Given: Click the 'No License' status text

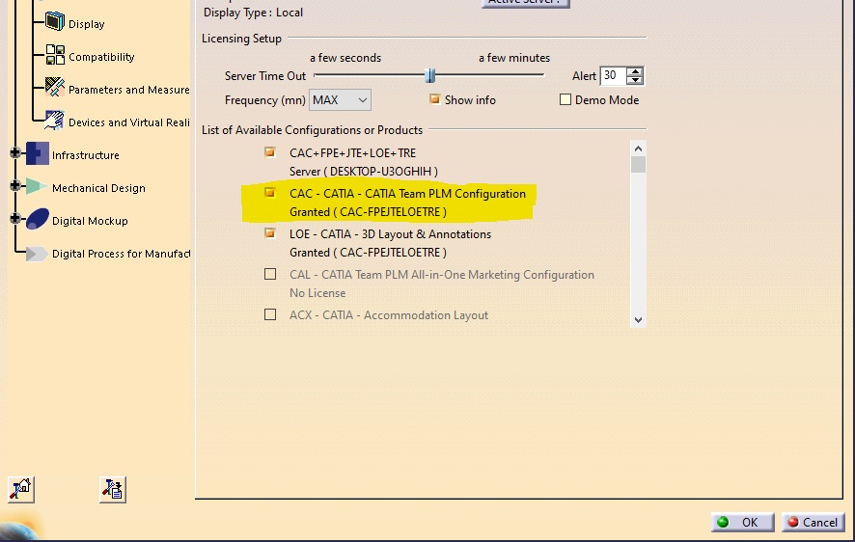Looking at the screenshot, I should point(317,293).
